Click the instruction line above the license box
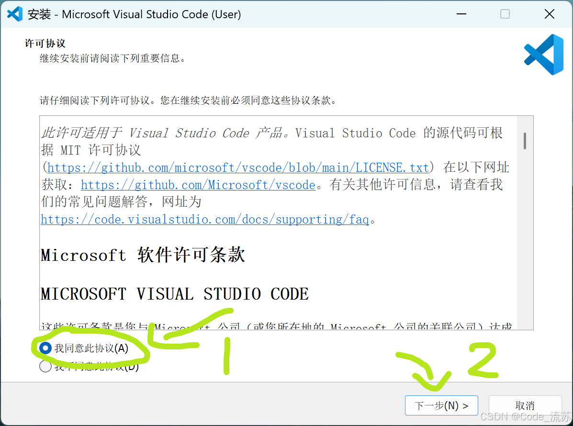Screen dimensions: 573x426 (189, 100)
